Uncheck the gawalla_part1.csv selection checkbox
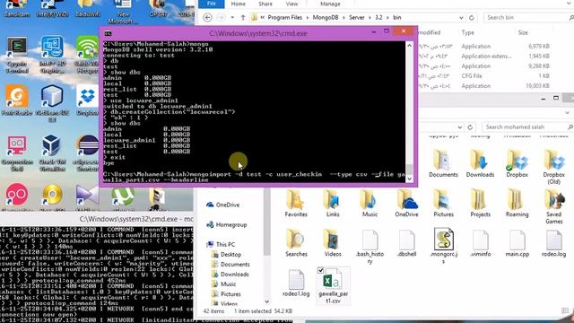This screenshot has height=323, width=574. (x=321, y=270)
